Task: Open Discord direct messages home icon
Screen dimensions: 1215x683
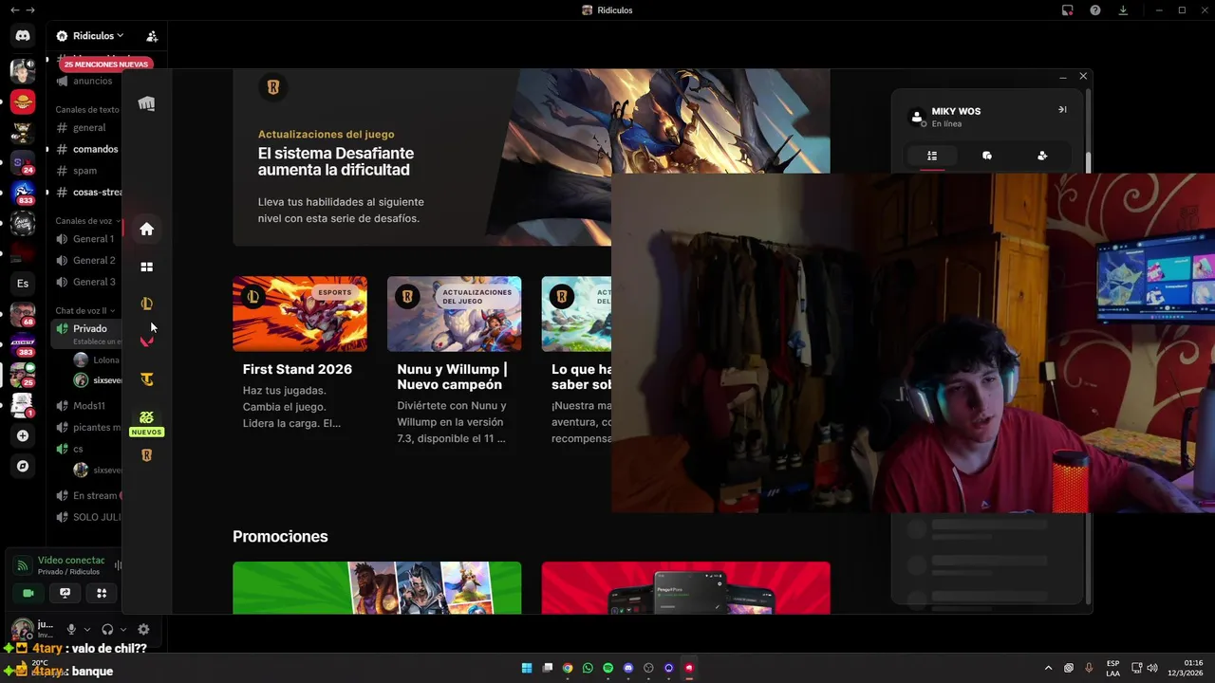Action: pyautogui.click(x=23, y=36)
